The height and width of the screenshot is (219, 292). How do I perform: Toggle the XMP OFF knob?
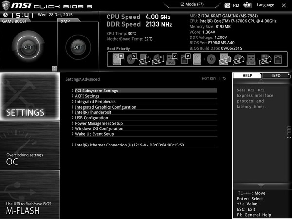click(x=78, y=47)
